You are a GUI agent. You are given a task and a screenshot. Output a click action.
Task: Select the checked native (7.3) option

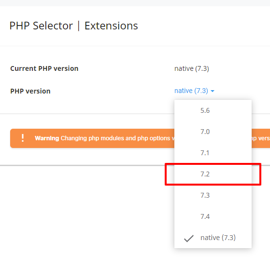(x=213, y=238)
